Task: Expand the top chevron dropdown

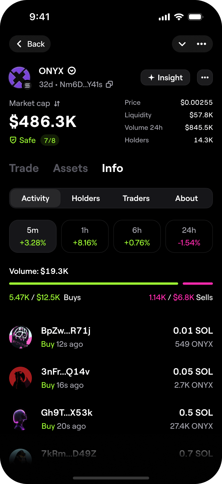Action: pos(182,44)
